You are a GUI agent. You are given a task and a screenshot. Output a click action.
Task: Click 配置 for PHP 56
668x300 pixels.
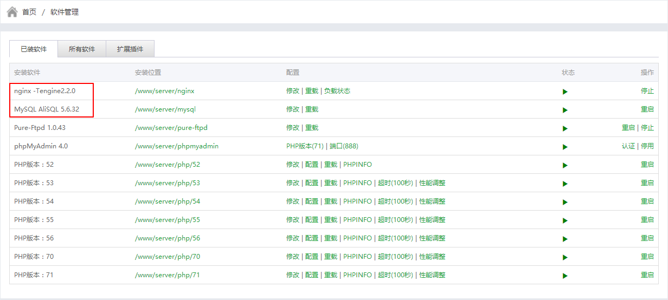(312, 238)
